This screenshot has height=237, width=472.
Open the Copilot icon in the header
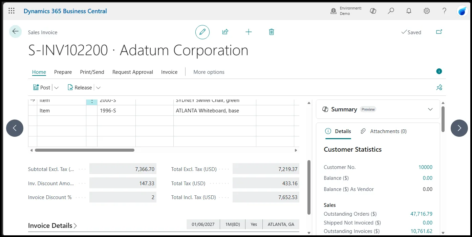[x=373, y=11]
